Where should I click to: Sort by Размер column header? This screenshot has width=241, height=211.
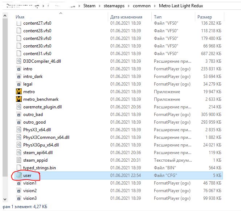click(x=205, y=17)
